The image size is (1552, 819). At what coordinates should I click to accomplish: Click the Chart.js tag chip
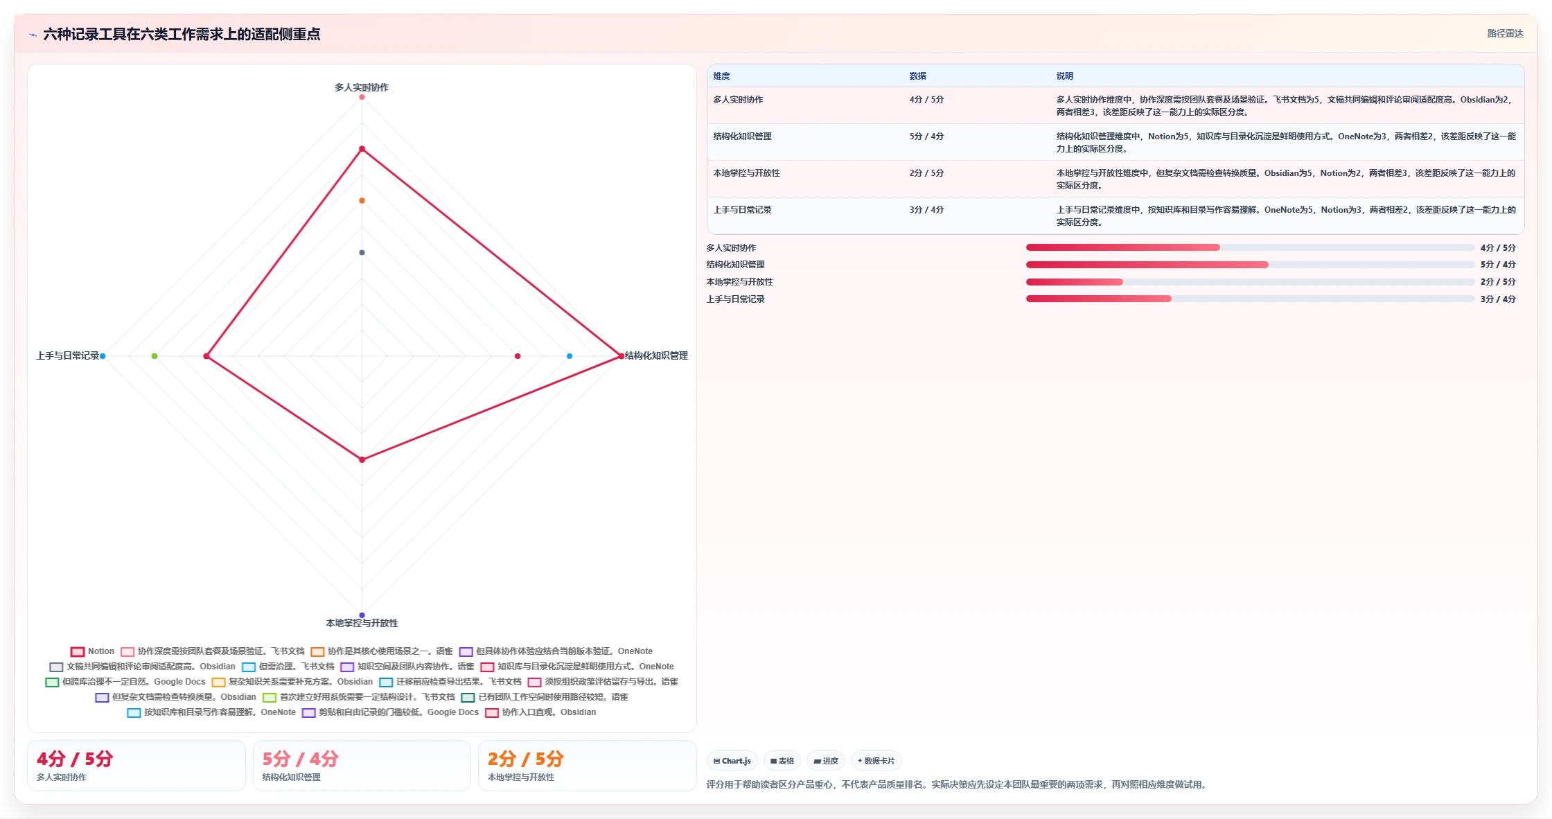[732, 761]
